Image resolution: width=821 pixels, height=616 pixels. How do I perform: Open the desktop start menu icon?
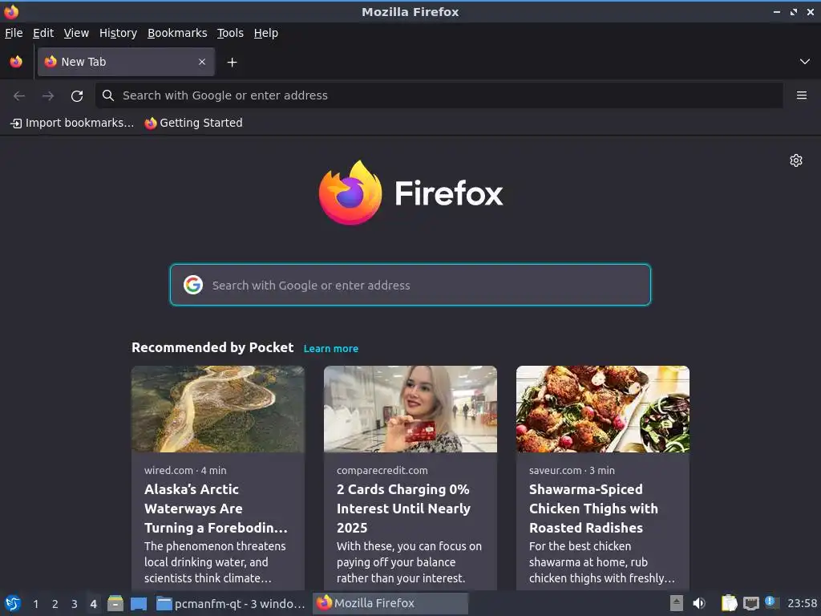(x=13, y=603)
